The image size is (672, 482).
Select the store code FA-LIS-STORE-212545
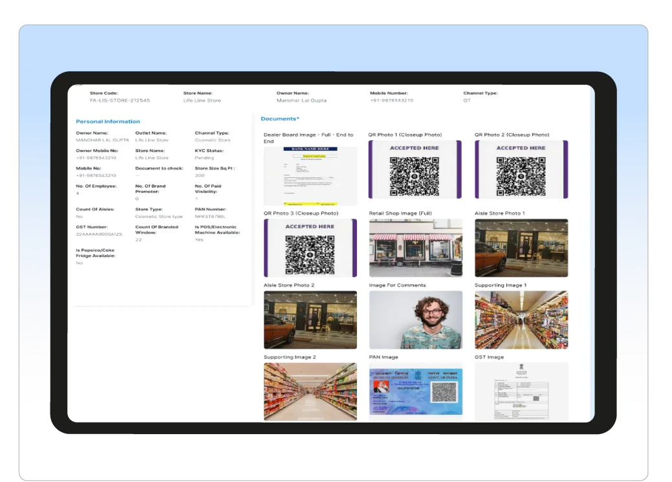[x=120, y=100]
